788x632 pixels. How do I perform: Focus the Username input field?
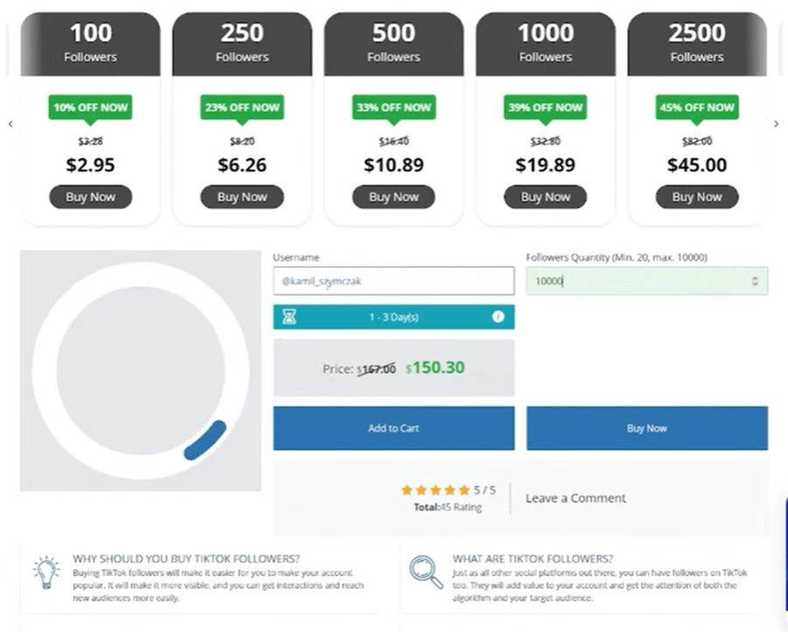[x=393, y=281]
